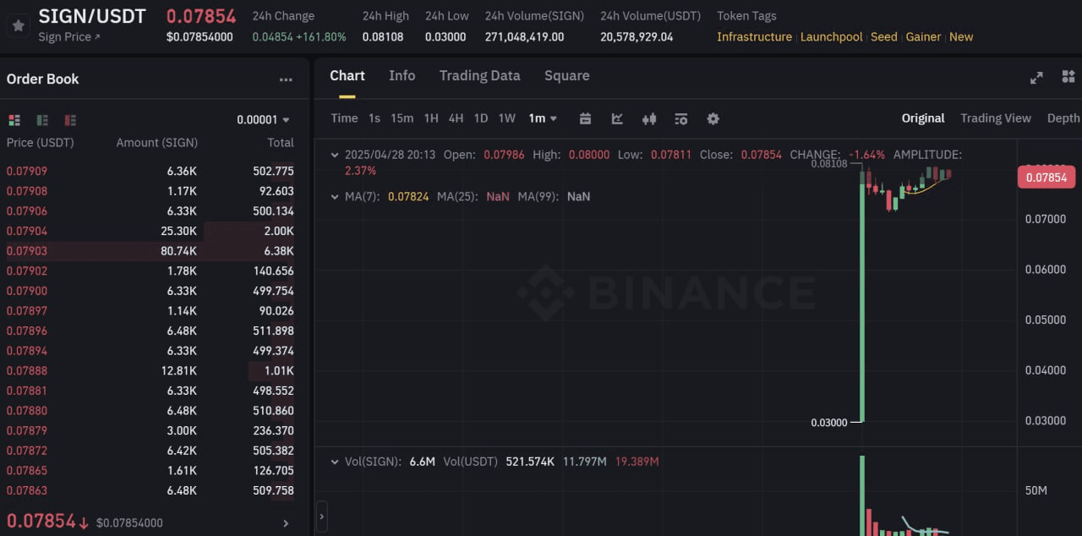Switch to the Chart tab

point(347,75)
